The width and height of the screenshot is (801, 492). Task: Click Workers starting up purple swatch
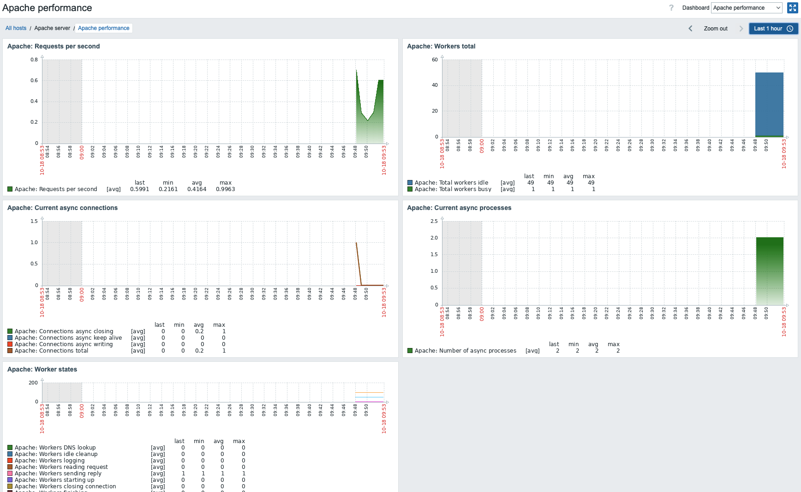(x=10, y=480)
